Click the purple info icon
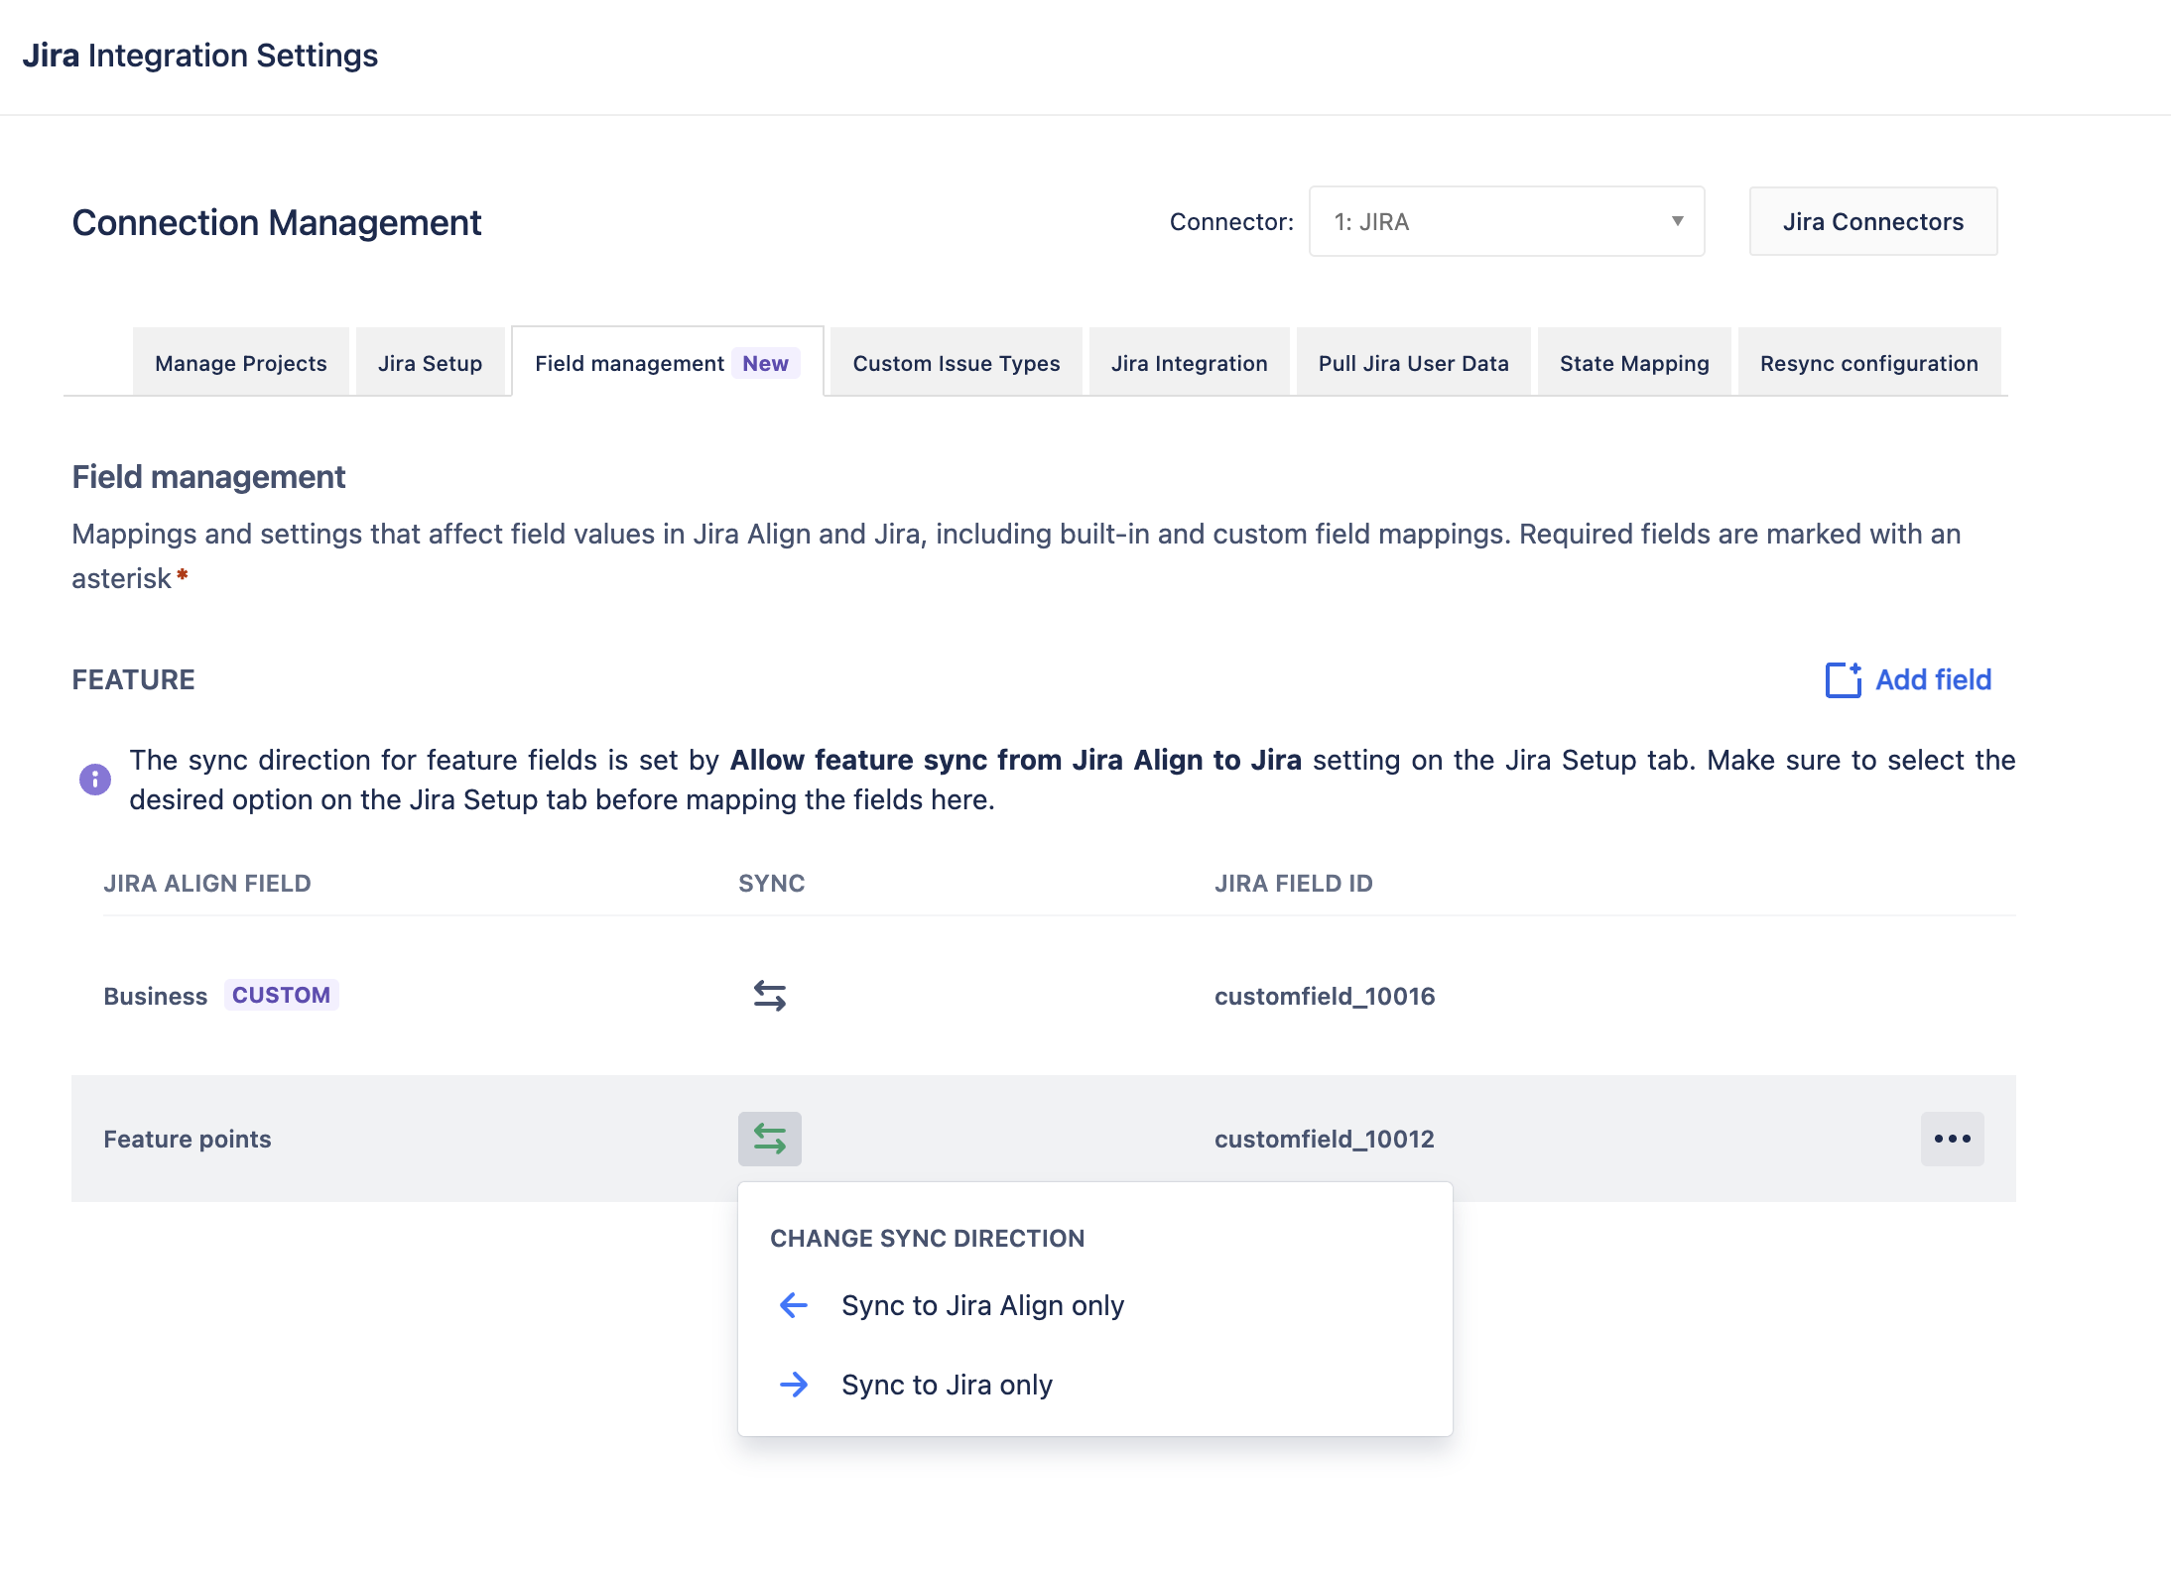Image resolution: width=2171 pixels, height=1571 pixels. [x=95, y=780]
